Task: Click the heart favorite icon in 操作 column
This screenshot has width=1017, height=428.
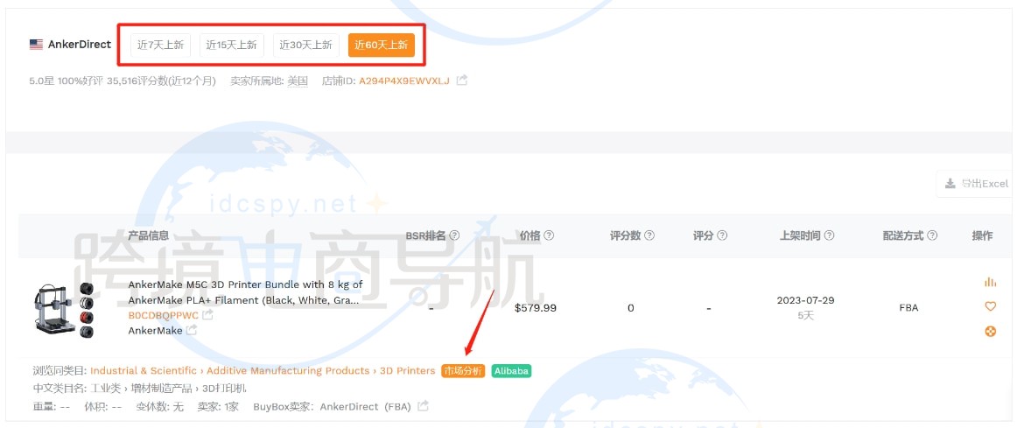Action: pyautogui.click(x=991, y=306)
